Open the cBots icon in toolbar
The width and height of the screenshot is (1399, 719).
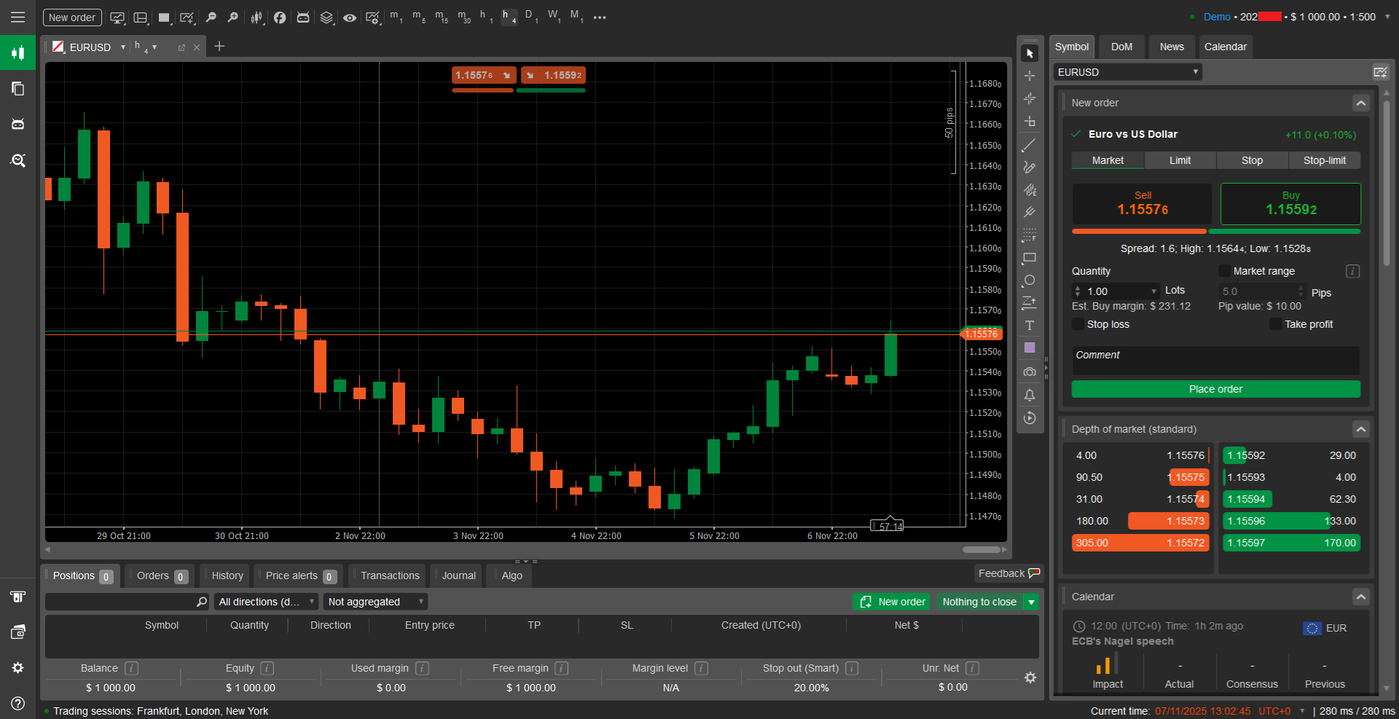point(303,17)
